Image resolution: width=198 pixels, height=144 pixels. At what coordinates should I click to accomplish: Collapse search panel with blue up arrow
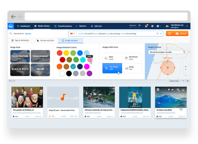click(161, 34)
